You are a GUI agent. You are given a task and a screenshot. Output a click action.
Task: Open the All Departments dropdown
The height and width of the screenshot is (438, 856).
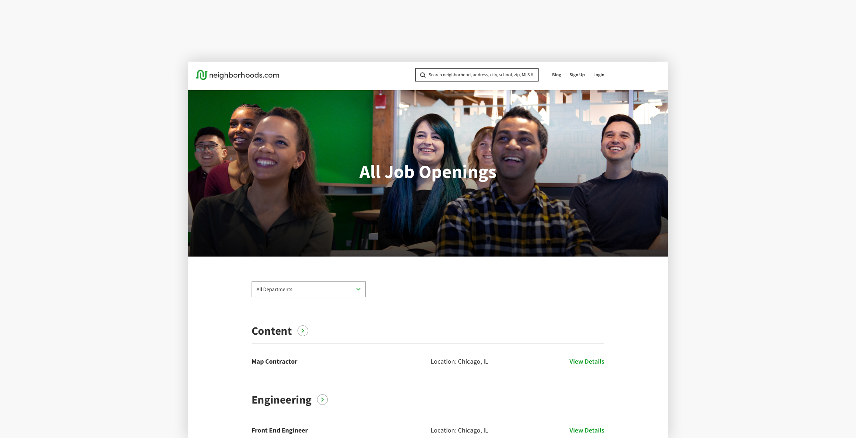[308, 289]
